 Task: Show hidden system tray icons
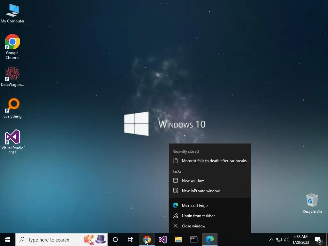click(x=271, y=240)
